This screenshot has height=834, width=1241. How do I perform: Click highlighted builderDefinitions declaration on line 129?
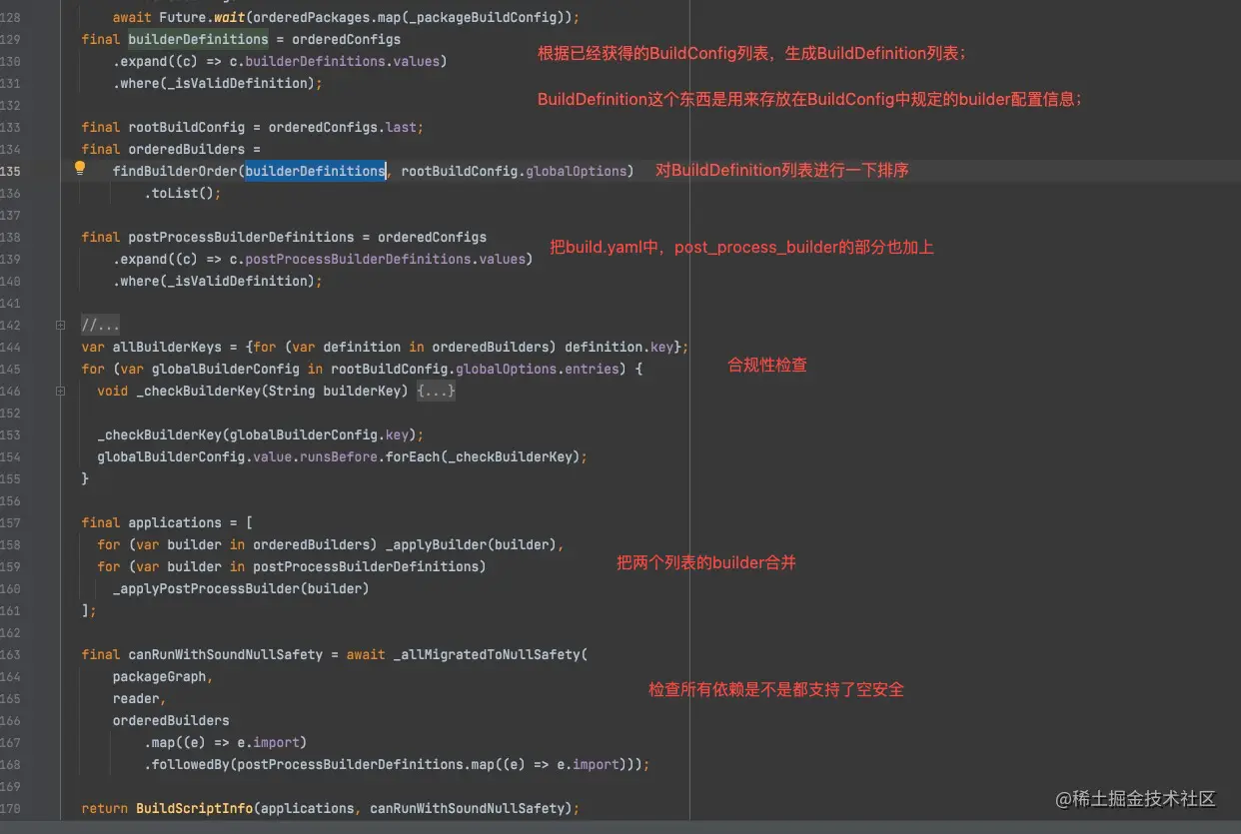(x=198, y=39)
